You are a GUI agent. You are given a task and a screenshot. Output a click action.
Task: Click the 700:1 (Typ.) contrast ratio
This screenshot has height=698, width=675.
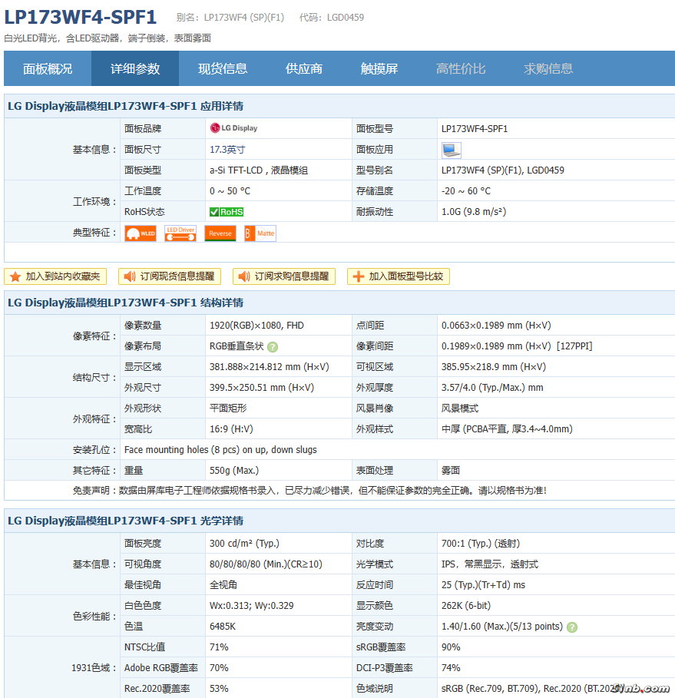481,544
